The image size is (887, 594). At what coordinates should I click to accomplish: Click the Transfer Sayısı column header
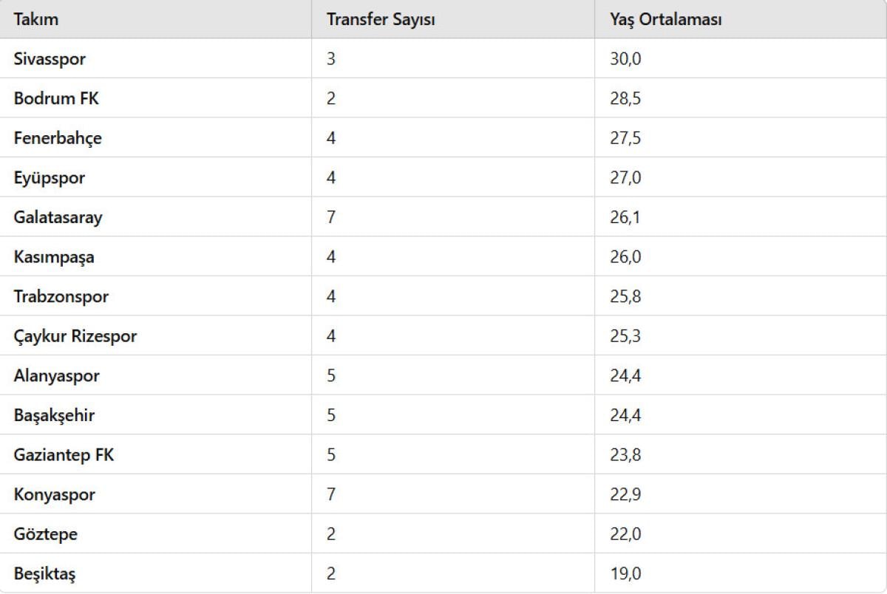(381, 19)
